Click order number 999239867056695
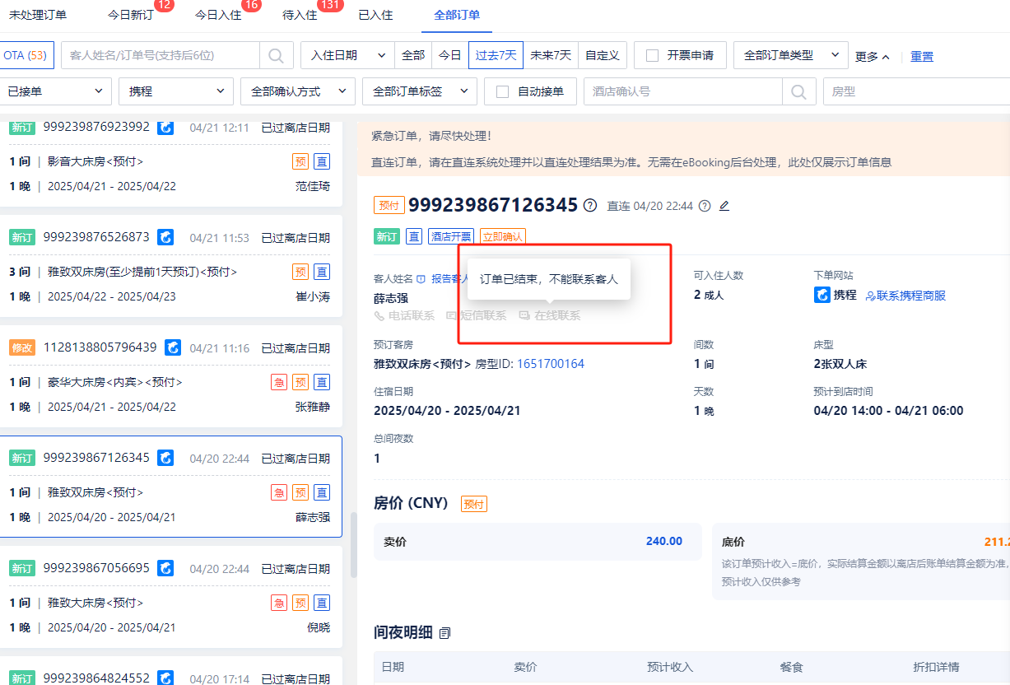This screenshot has width=1010, height=685. point(96,568)
